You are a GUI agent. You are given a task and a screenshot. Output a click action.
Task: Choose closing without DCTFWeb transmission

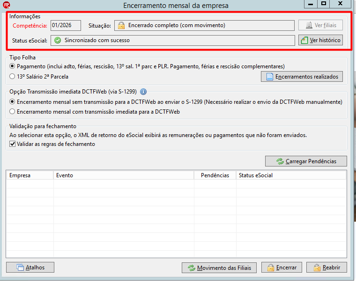(x=12, y=102)
